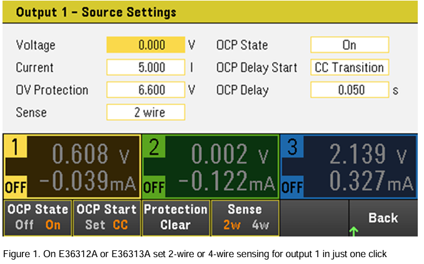Select the output 3 meter panel

[x=349, y=166]
